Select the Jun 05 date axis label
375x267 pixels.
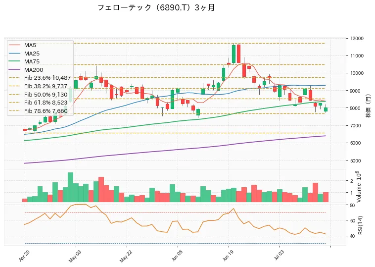pyautogui.click(x=177, y=256)
